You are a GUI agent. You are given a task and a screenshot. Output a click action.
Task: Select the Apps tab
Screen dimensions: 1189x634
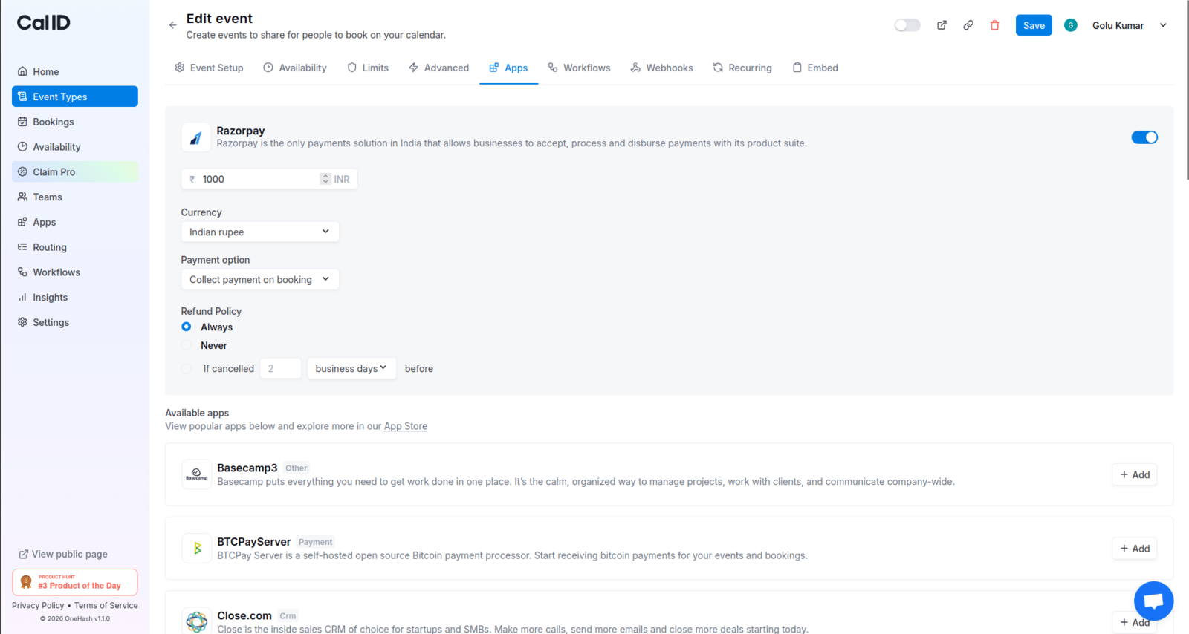pos(508,68)
